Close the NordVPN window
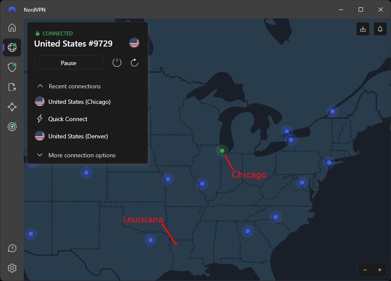This screenshot has width=391, height=281. [x=381, y=9]
